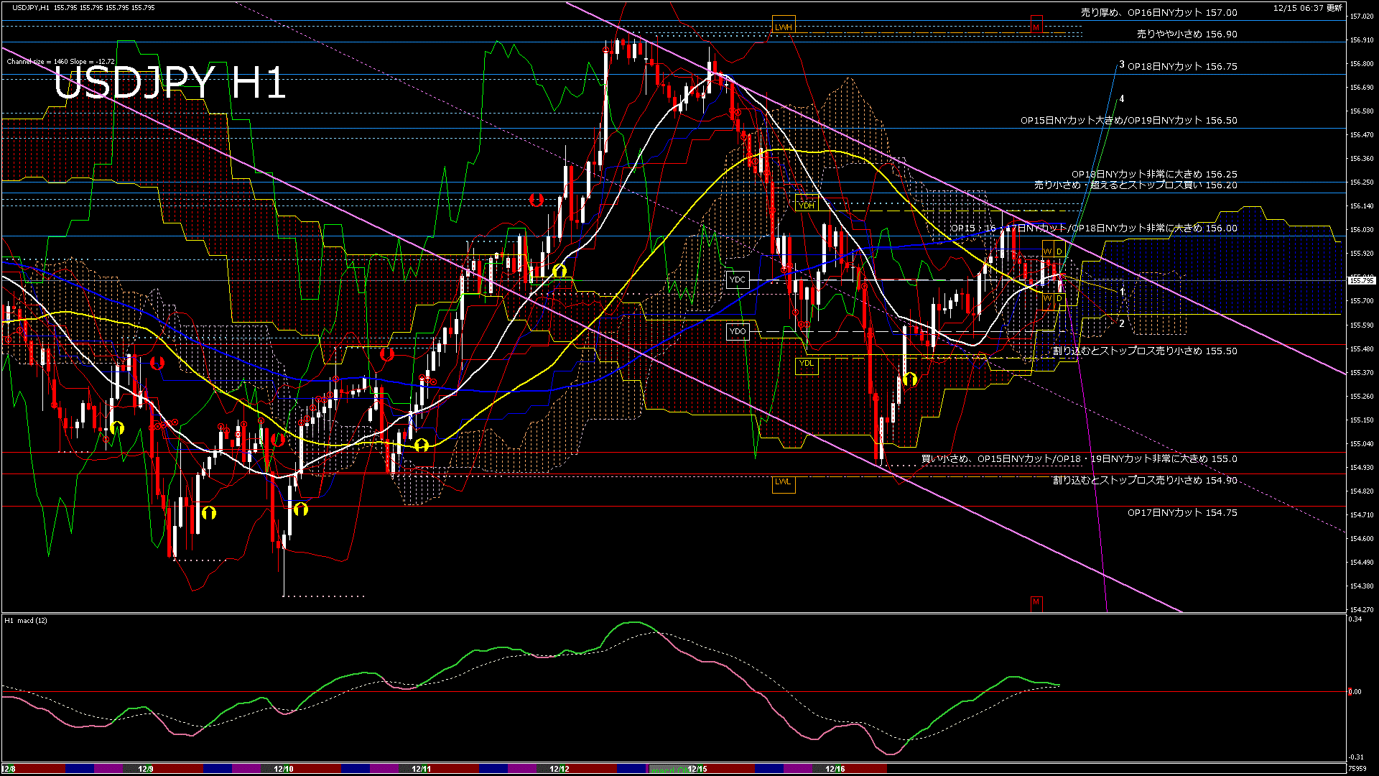
Task: Select the 12/10 date on timeline
Action: (x=284, y=769)
